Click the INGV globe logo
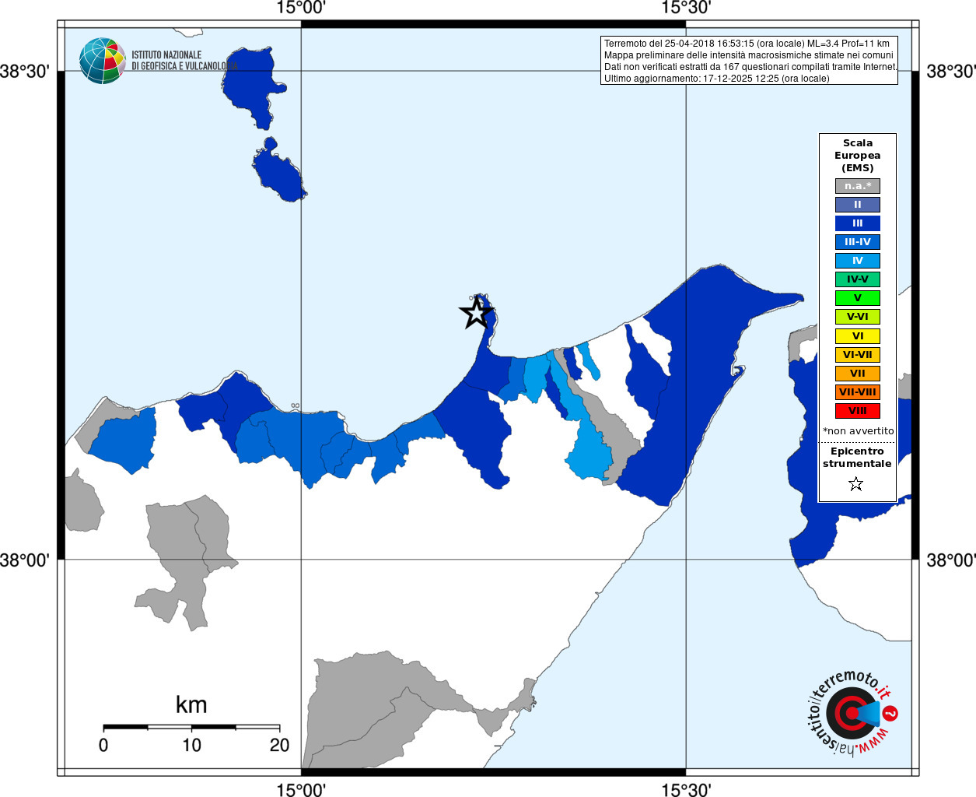Screen dimensions: 976x797 [102, 61]
